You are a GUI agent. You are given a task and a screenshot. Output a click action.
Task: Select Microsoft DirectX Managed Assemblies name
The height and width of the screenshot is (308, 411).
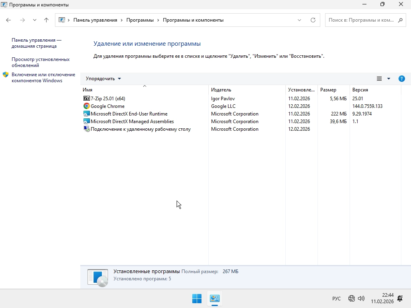(x=132, y=121)
